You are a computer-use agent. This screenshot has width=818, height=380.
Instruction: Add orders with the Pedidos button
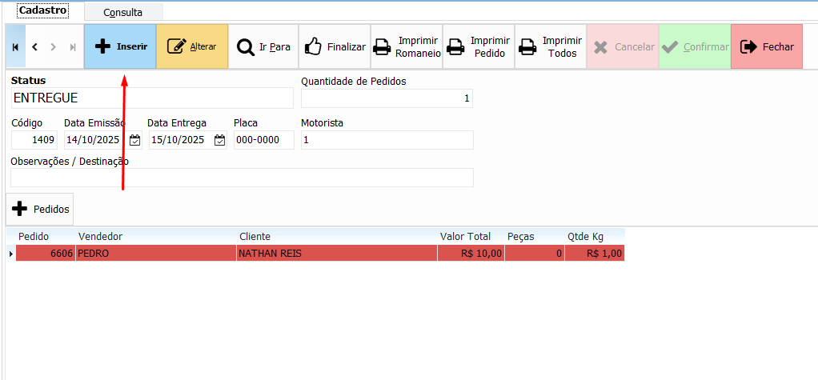[40, 209]
